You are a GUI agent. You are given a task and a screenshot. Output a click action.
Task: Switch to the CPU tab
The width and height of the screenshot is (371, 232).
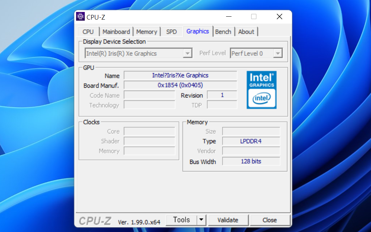[x=88, y=32]
